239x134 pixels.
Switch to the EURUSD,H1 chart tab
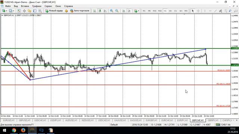point(9,120)
